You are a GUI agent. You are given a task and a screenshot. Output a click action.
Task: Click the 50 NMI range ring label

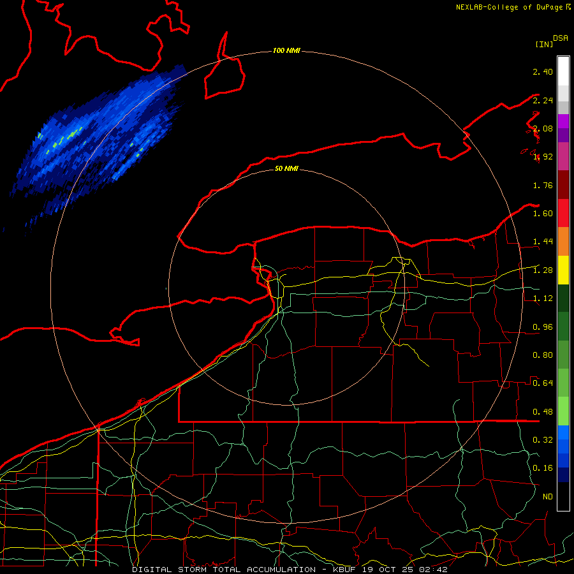[x=286, y=169]
